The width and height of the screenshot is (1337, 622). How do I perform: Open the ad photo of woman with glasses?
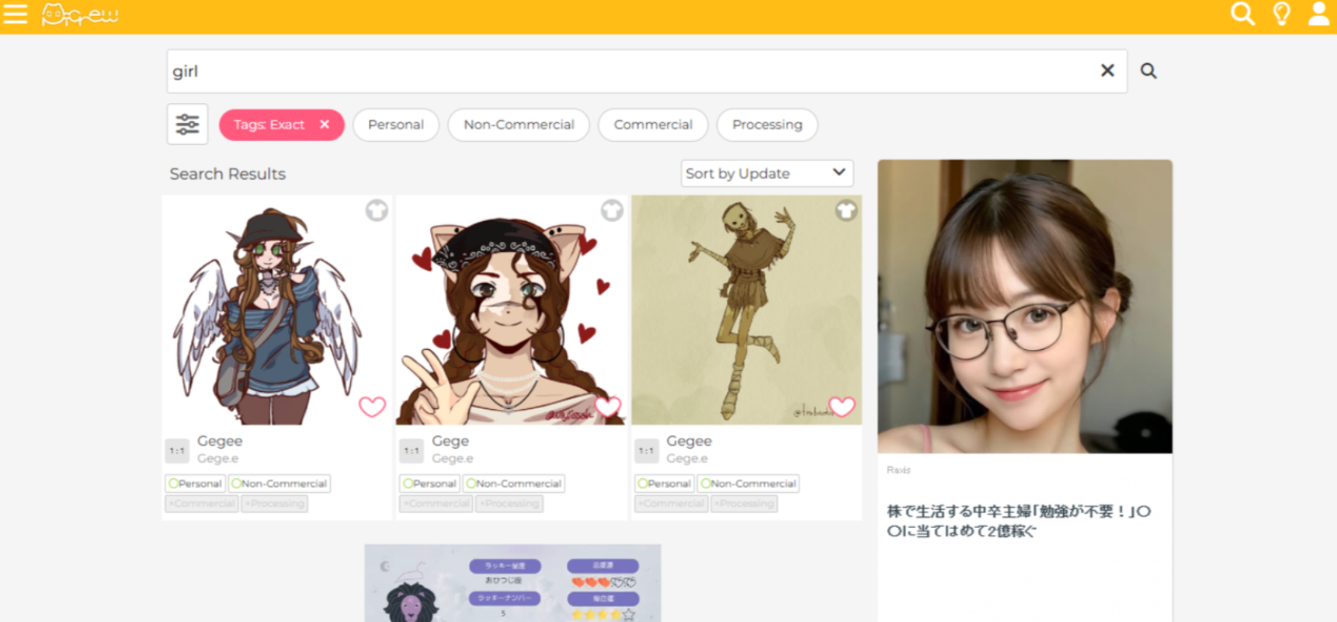[1025, 306]
